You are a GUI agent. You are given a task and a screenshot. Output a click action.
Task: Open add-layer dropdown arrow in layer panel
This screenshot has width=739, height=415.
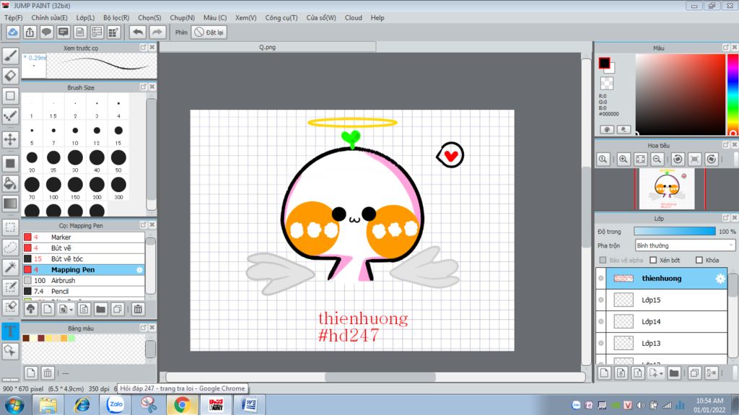click(x=661, y=374)
